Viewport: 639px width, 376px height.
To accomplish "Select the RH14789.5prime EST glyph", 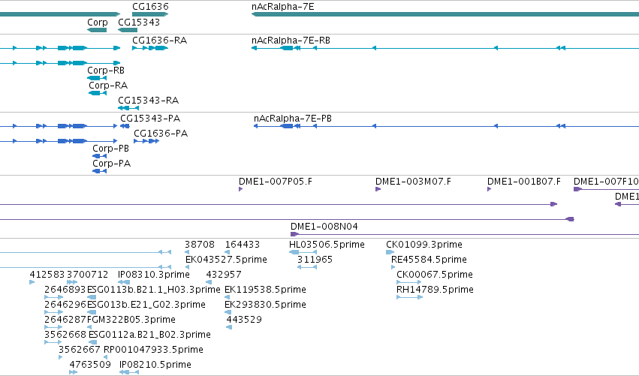I will click(x=409, y=297).
